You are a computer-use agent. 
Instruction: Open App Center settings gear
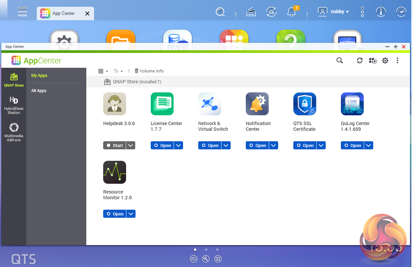tap(385, 60)
